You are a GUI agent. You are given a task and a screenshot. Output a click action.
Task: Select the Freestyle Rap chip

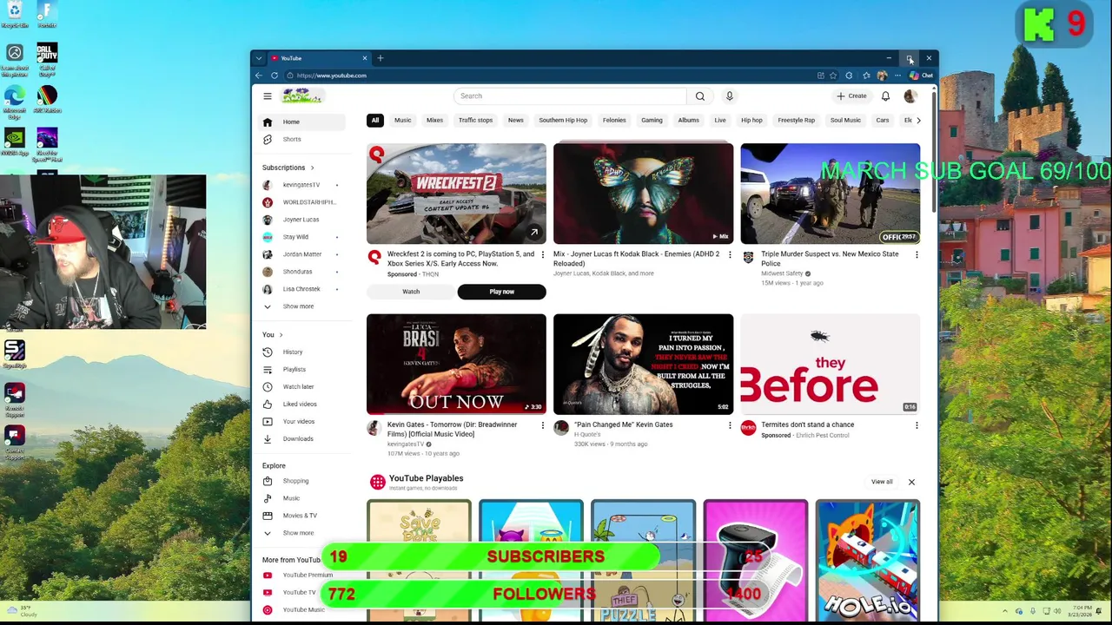click(x=797, y=121)
